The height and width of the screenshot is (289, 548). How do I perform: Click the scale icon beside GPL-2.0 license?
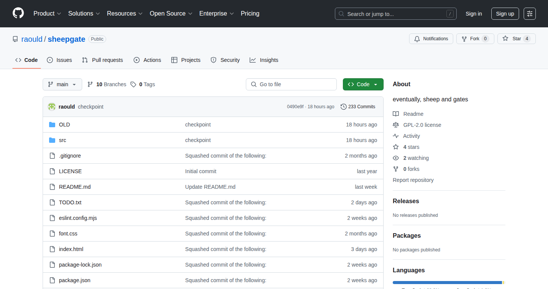pos(396,125)
